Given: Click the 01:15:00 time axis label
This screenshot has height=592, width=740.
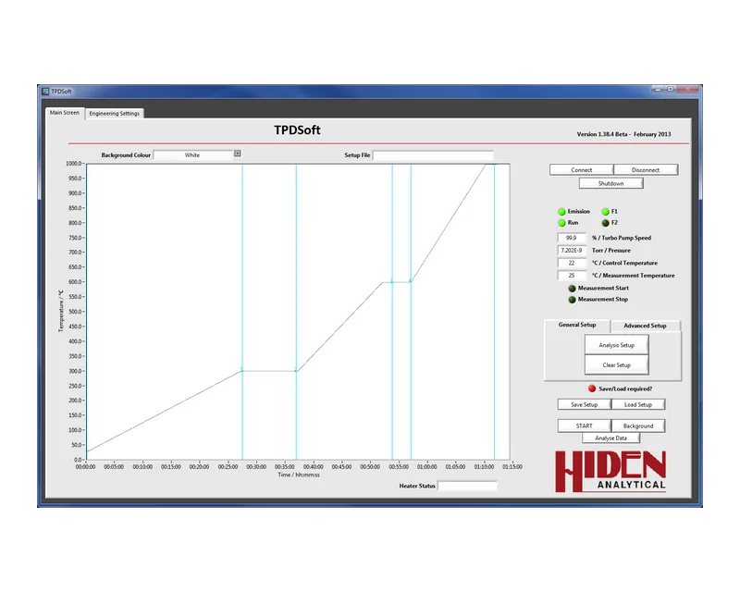Looking at the screenshot, I should pos(512,467).
